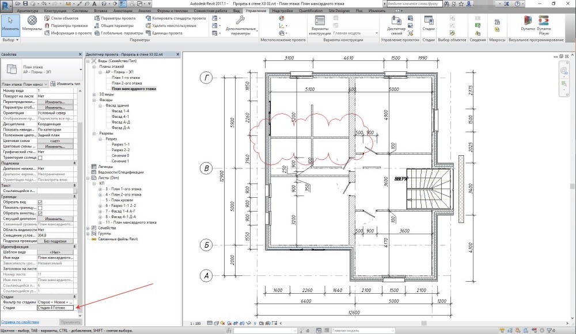This screenshot has width=576, height=334.
Task: Open Дополнительные параметры wrench icon
Action: (241, 25)
